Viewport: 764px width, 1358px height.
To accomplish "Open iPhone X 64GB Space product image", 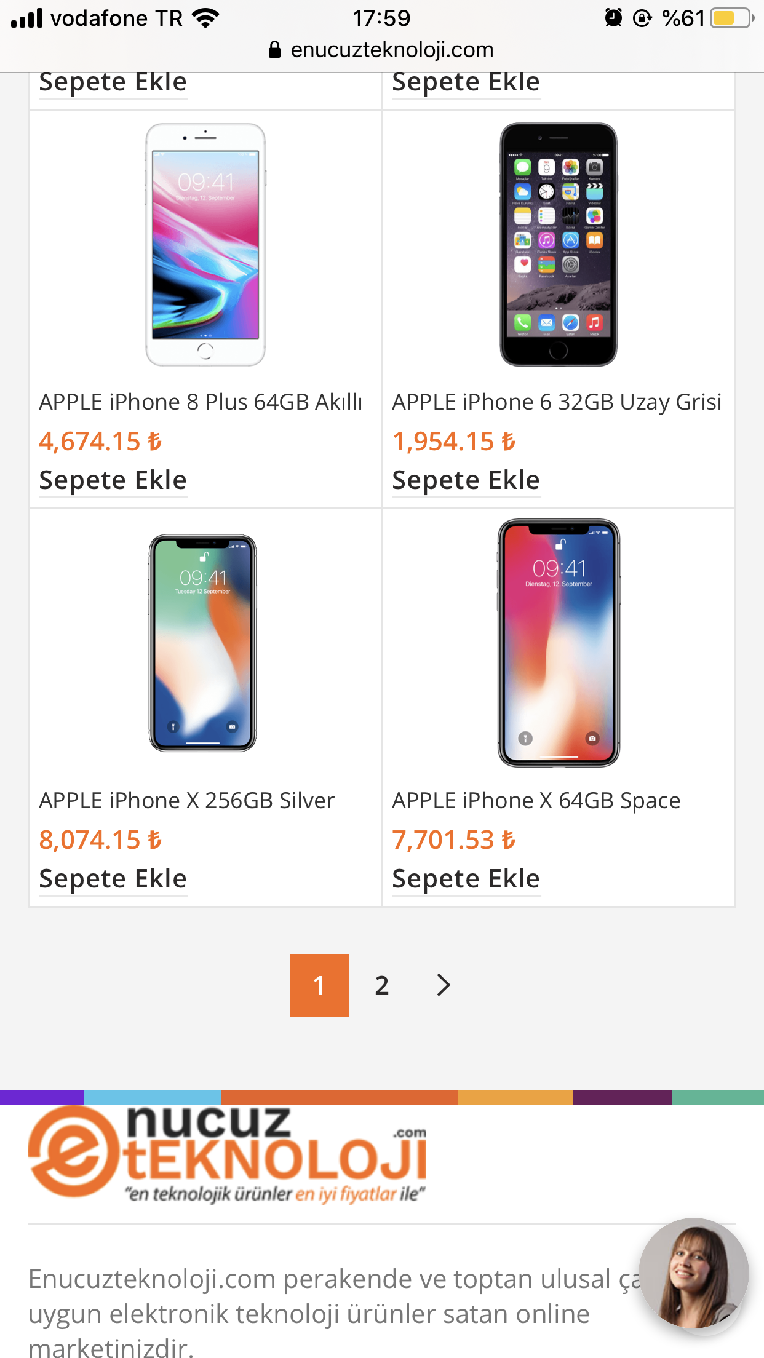I will click(558, 643).
